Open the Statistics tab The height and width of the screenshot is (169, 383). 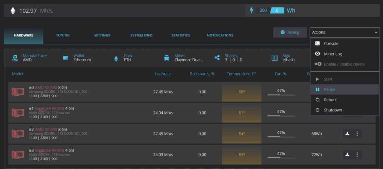(x=180, y=36)
